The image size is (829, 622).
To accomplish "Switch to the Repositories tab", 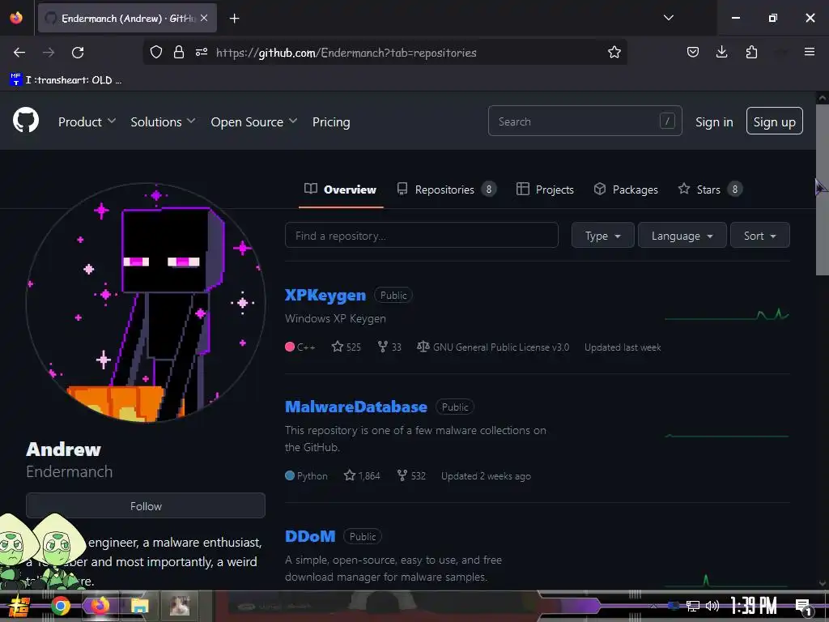I will [447, 190].
